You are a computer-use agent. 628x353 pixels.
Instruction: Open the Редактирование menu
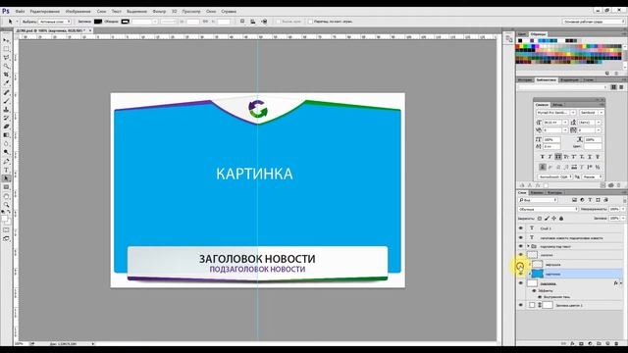(x=45, y=11)
